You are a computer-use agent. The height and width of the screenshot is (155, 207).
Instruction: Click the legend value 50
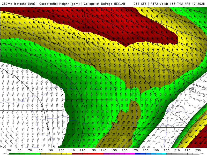point(9,150)
